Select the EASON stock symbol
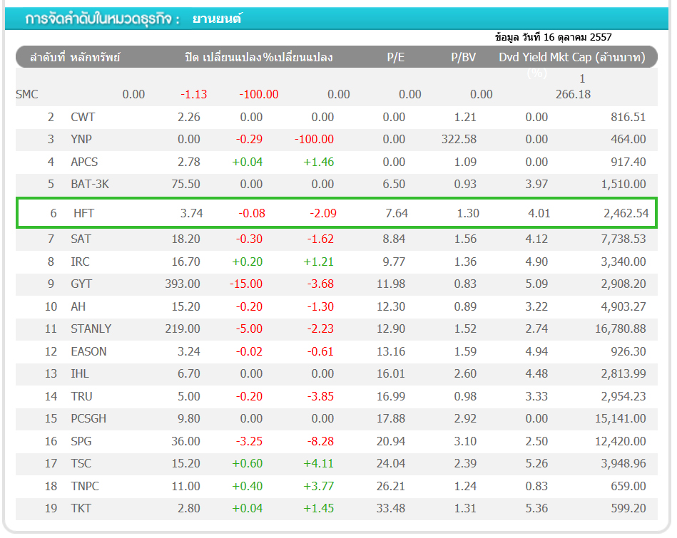 (x=88, y=351)
